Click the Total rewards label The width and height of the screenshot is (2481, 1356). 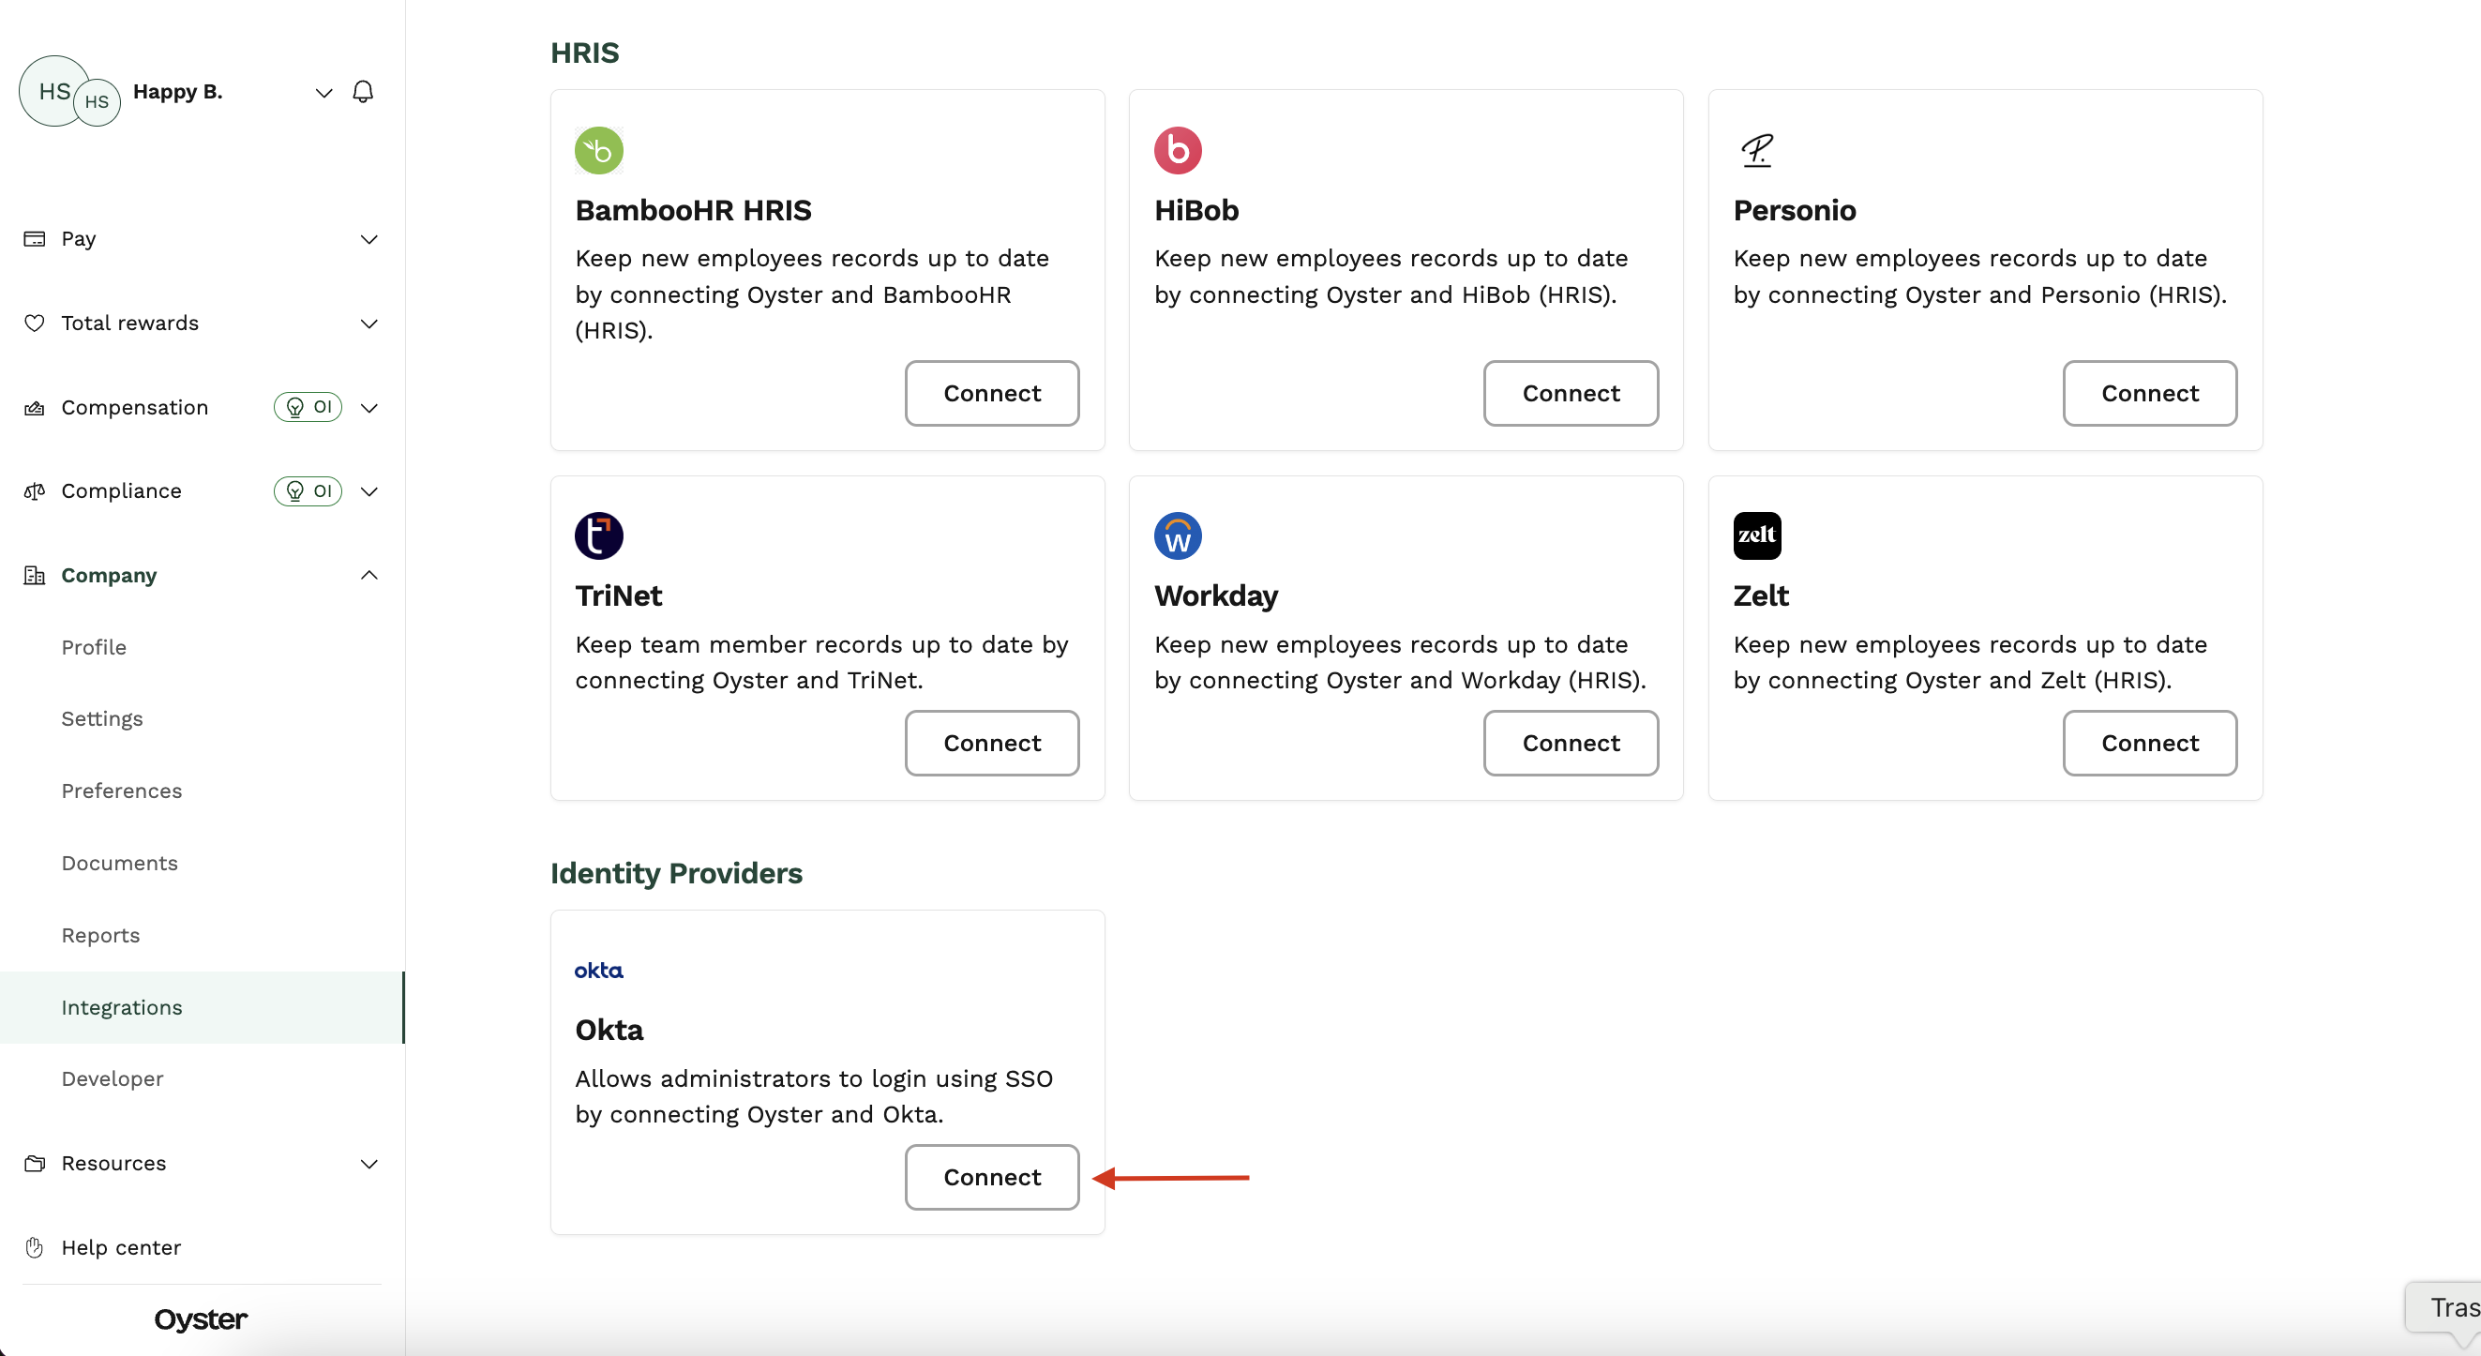[x=130, y=324]
